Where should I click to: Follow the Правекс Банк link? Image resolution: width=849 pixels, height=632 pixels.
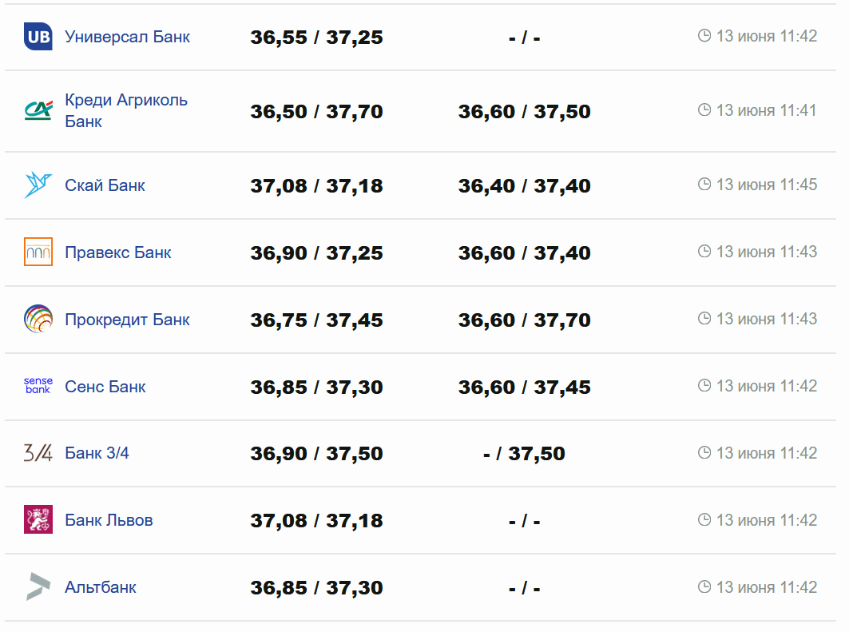(x=117, y=252)
